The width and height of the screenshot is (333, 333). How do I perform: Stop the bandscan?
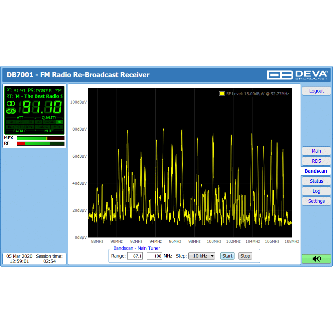[x=245, y=256]
